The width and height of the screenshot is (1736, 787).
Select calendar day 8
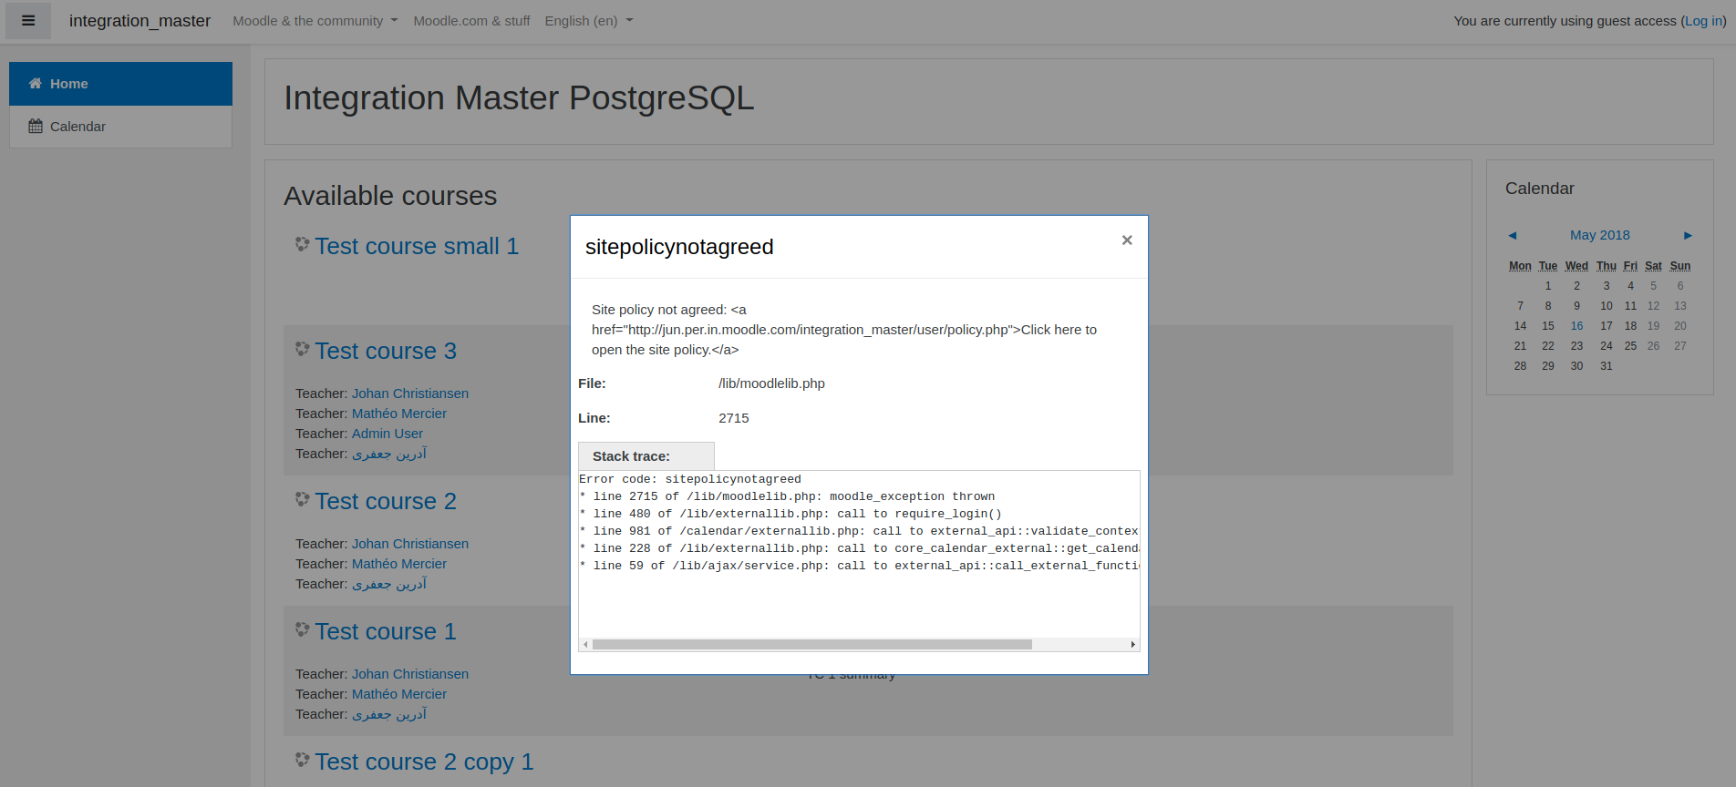tap(1548, 306)
